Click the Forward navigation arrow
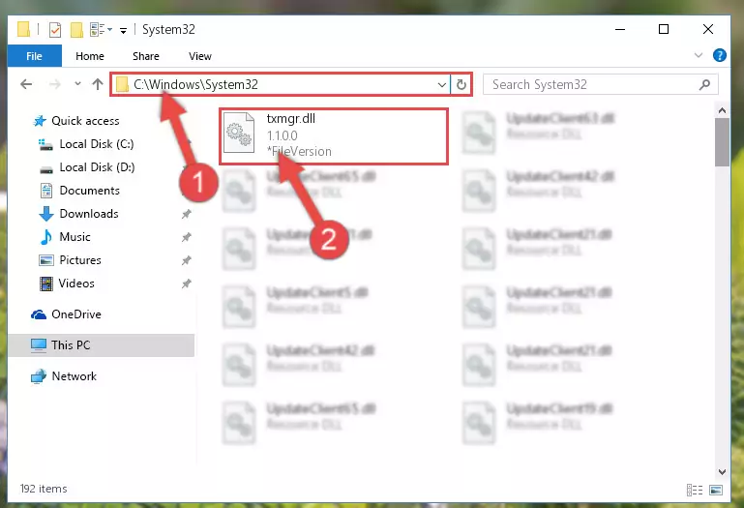This screenshot has height=508, width=744. point(55,84)
